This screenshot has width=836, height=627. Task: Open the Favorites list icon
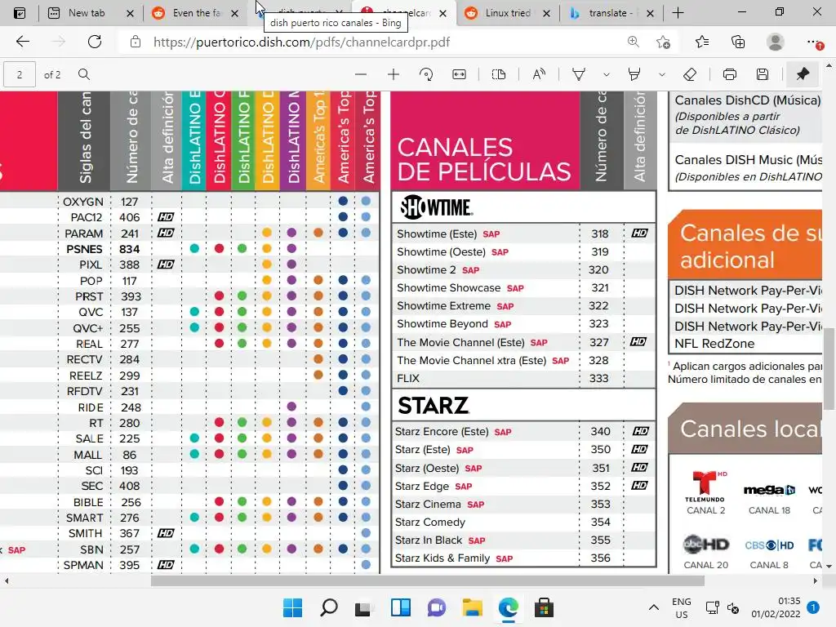[x=702, y=42]
